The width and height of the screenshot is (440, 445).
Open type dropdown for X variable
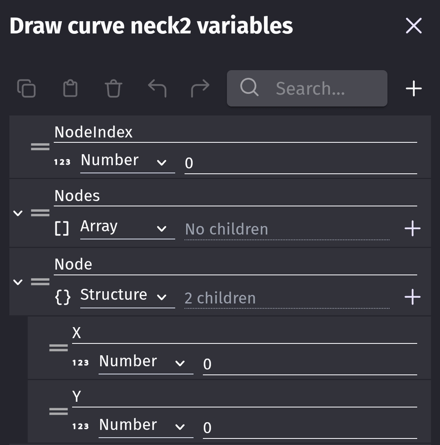coord(145,362)
